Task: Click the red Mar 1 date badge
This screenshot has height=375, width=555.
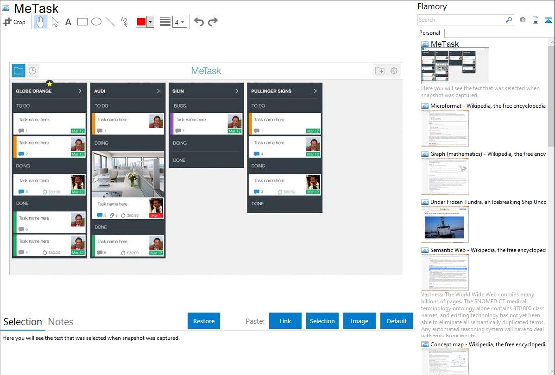Action: click(156, 215)
